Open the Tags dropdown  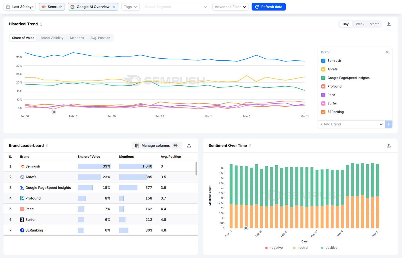tap(130, 7)
